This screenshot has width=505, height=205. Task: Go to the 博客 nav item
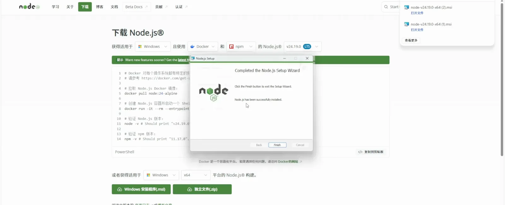tap(100, 7)
